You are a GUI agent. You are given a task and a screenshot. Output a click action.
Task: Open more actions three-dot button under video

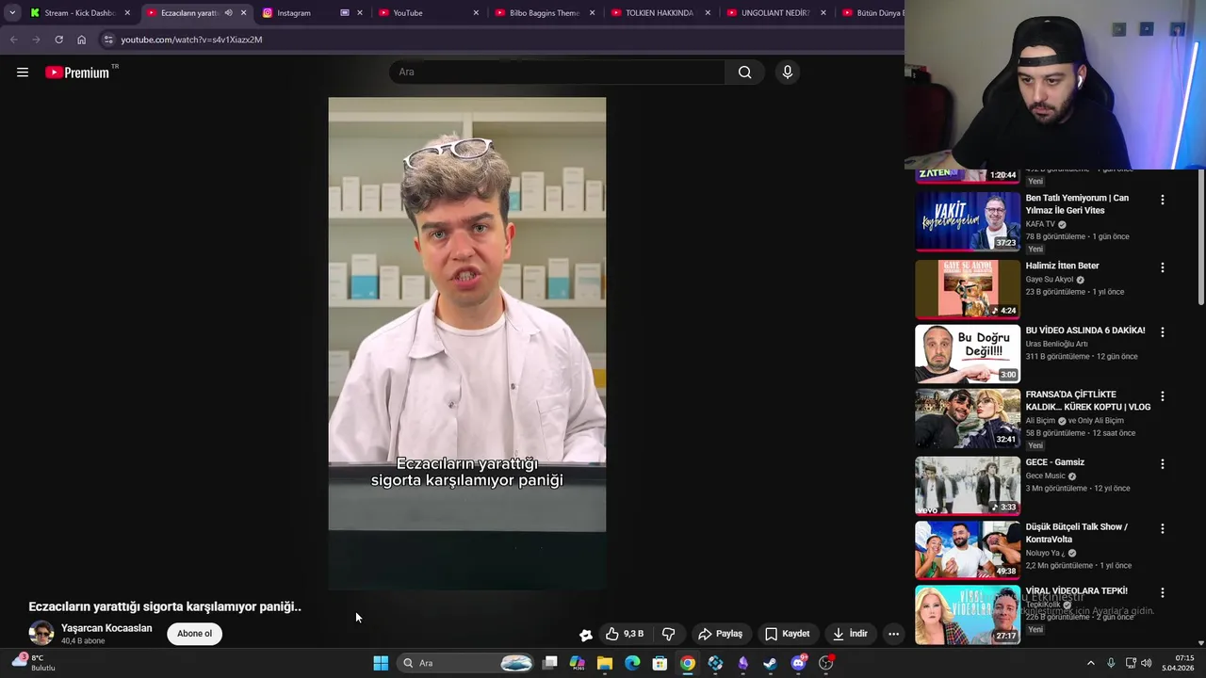[893, 634]
